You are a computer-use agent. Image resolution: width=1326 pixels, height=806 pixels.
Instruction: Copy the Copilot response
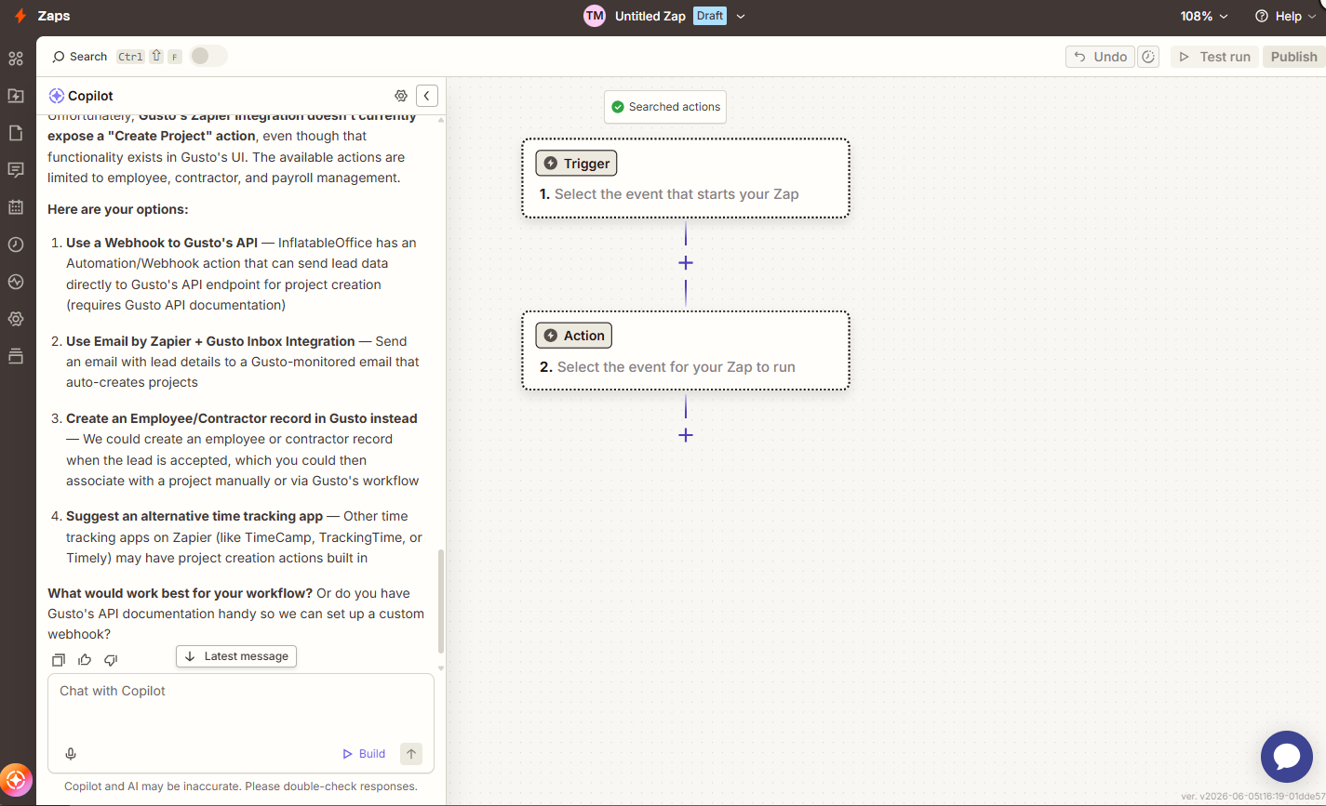click(x=59, y=660)
